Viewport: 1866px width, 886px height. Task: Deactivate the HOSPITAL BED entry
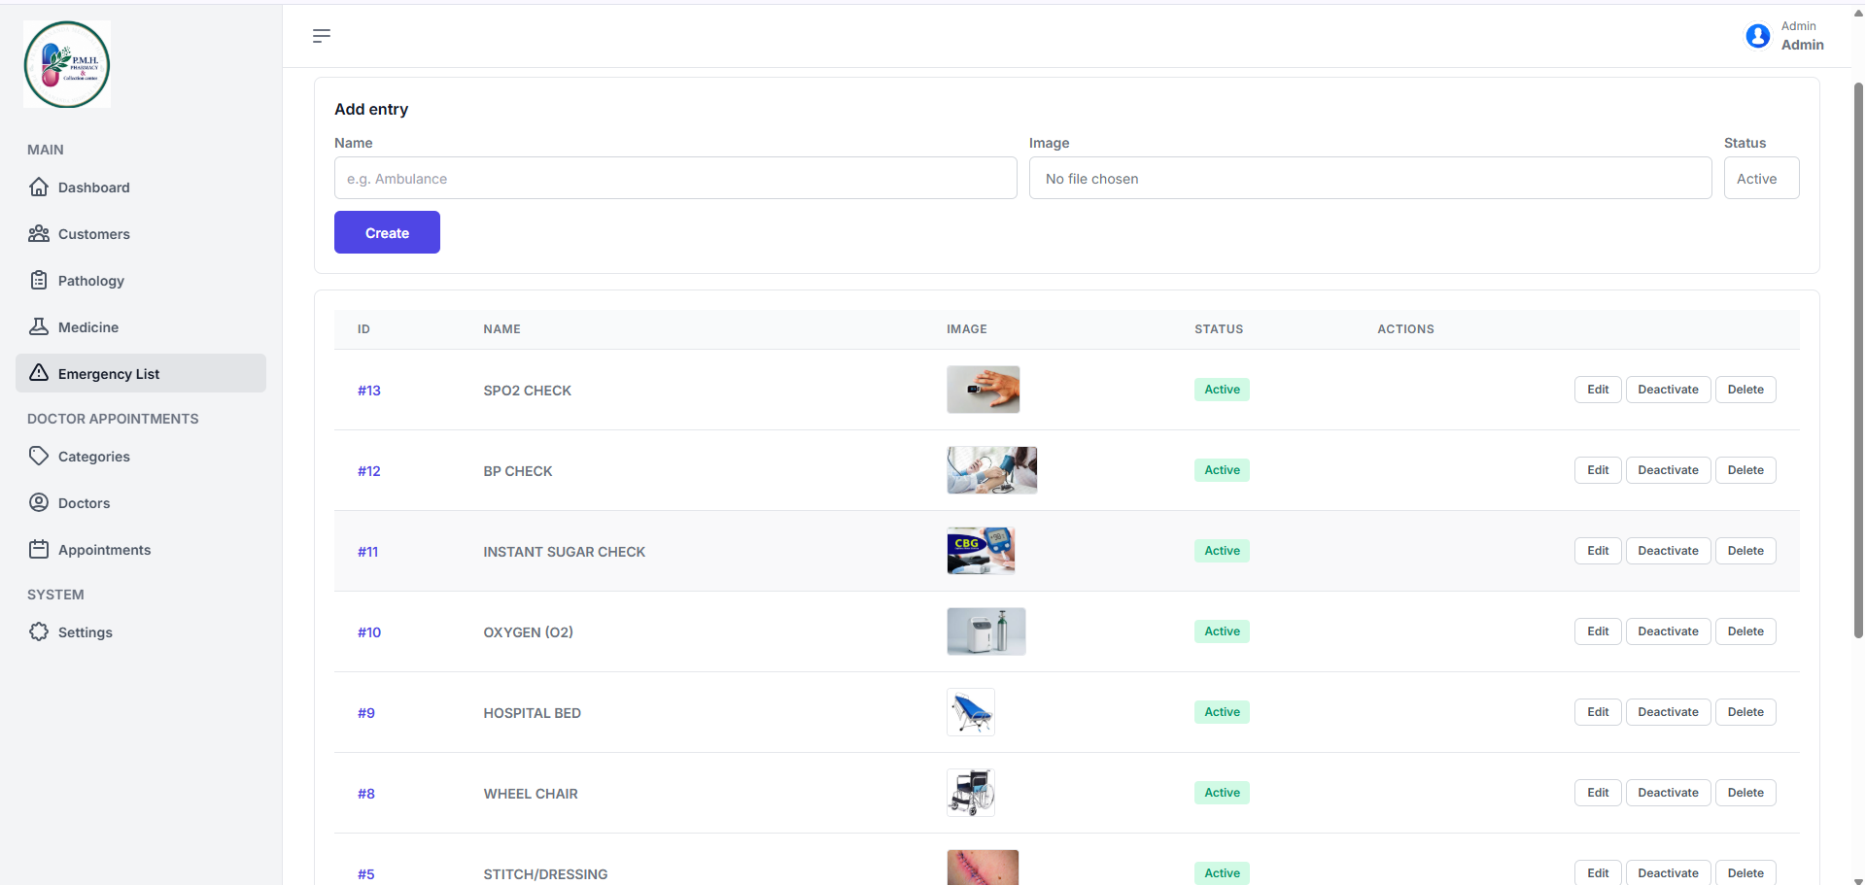point(1668,712)
